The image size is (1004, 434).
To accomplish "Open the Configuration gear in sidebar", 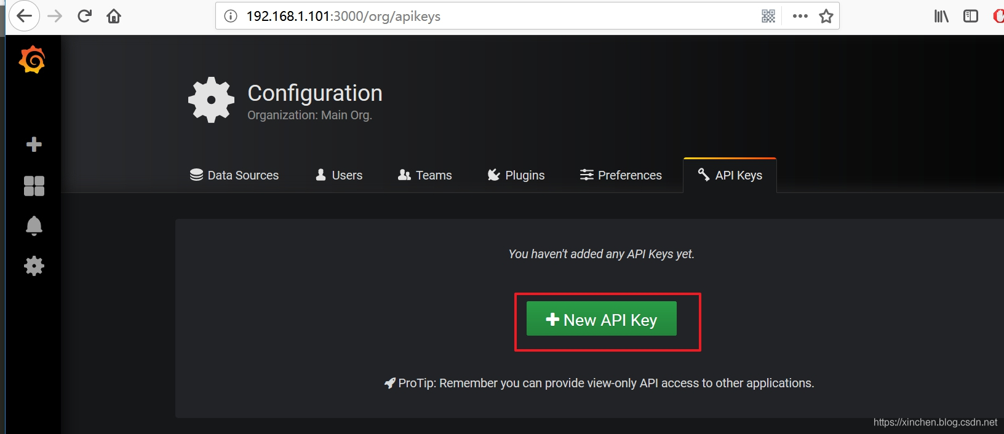I will 34,266.
